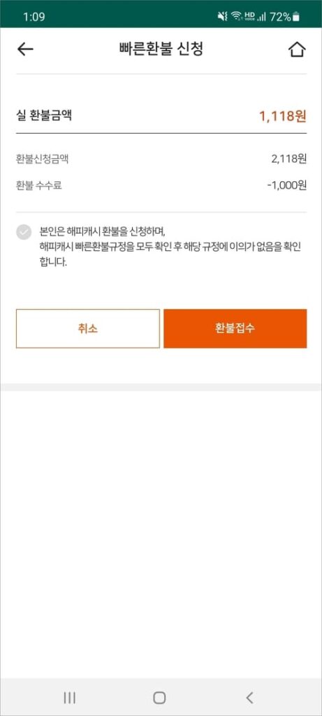Tap the 취소 cancel button
The width and height of the screenshot is (322, 716).
[87, 329]
